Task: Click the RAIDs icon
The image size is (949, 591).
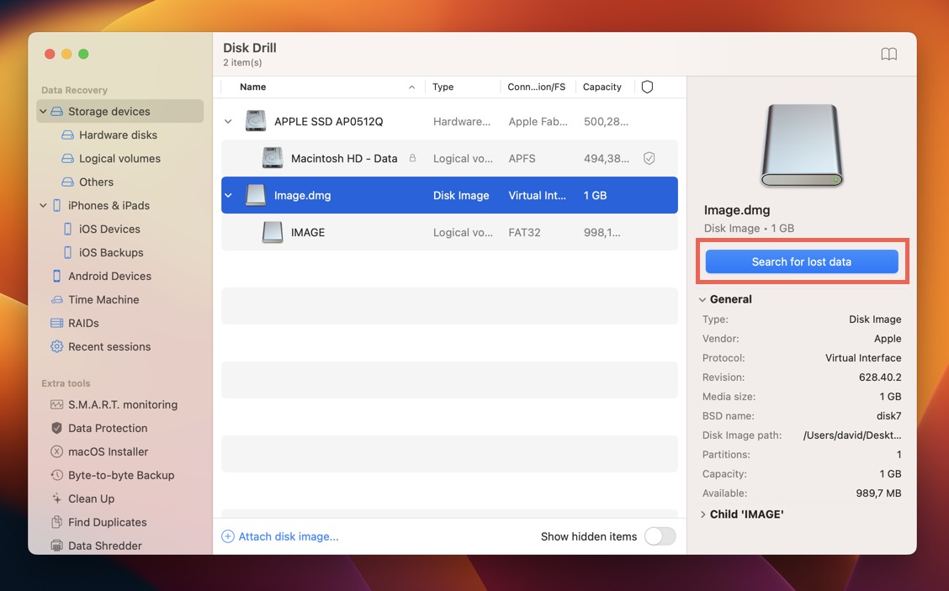Action: pos(57,324)
